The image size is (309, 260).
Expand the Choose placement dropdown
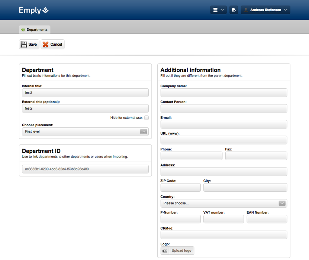[85, 131]
